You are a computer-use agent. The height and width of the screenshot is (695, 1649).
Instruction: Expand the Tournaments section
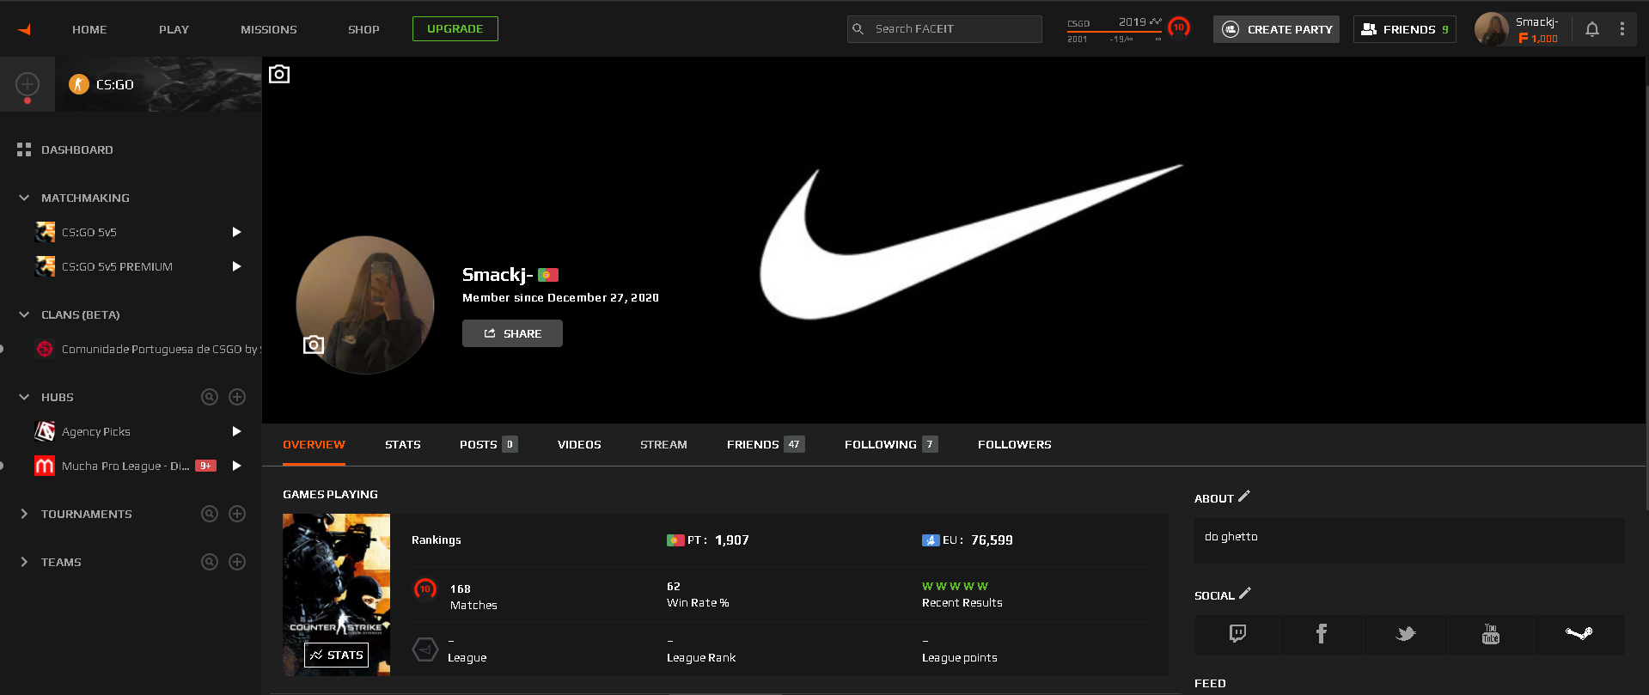click(24, 514)
